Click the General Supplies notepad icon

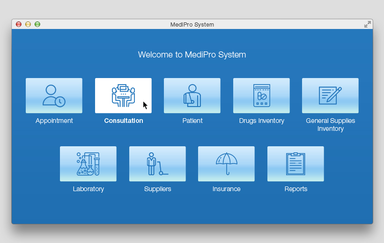[x=330, y=95]
